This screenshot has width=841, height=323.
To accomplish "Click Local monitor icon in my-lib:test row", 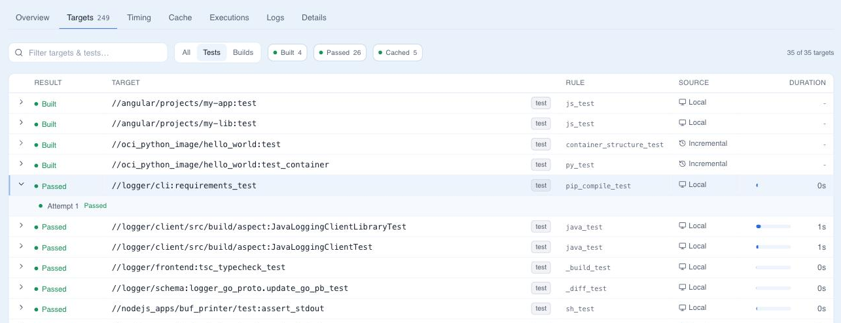I will click(x=683, y=123).
